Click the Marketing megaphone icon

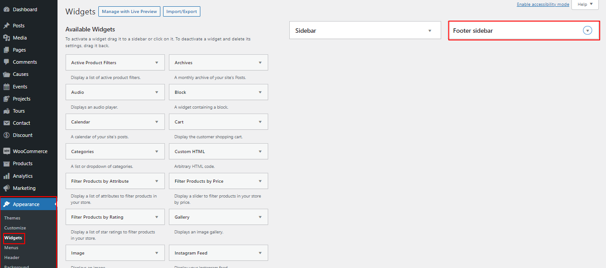click(x=6, y=188)
